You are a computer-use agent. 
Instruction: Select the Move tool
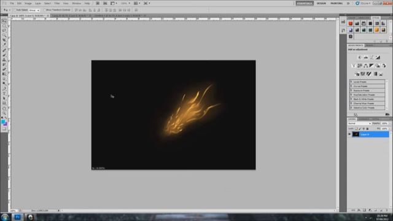[4, 21]
